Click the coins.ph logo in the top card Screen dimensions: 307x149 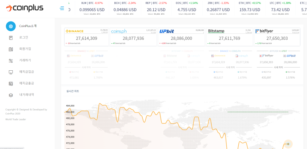click(119, 31)
